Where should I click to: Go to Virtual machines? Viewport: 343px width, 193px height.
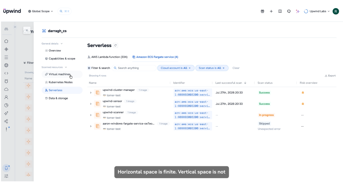(x=62, y=74)
